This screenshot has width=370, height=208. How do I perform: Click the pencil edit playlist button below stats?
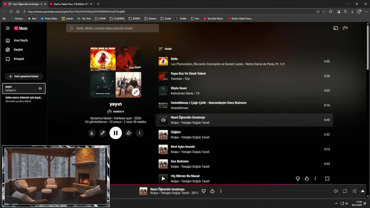[102, 133]
